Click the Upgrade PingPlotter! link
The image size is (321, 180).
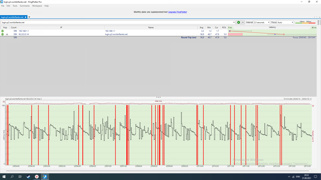tap(178, 12)
